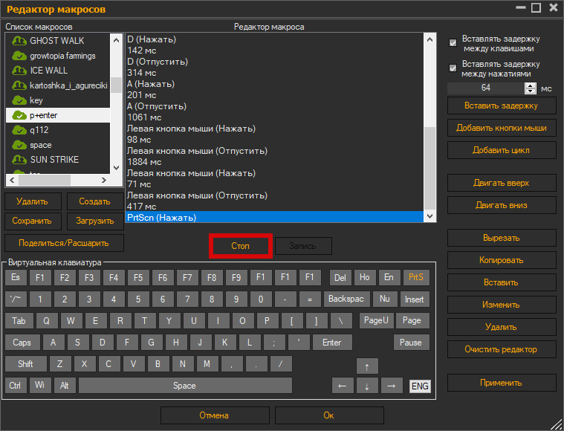Click the Del key on virtual keyboard
Screen dimensions: 564x431
point(340,277)
